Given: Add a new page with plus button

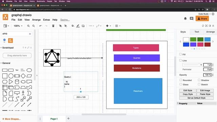Looking at the screenshot, I should 68,118.
